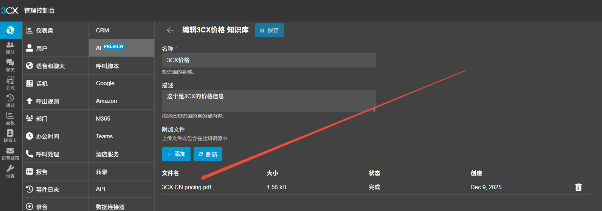Select 呼叫脚本 submenu item
Viewport: 602px width, 211px height.
click(x=121, y=66)
